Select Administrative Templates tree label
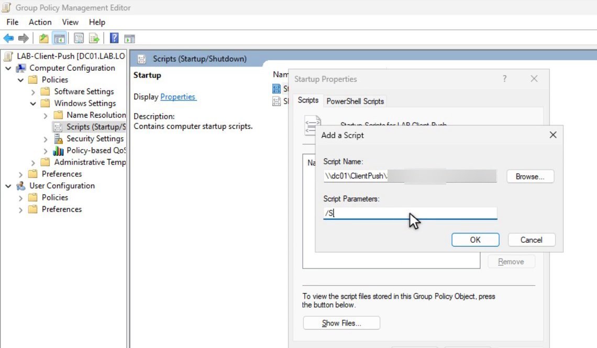 click(x=90, y=162)
